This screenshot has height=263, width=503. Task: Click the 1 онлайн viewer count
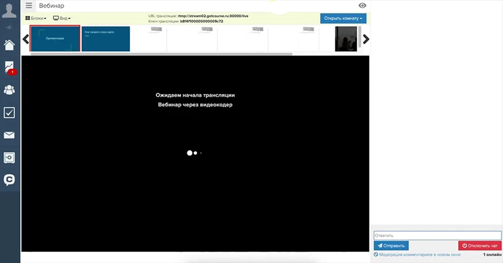click(492, 255)
